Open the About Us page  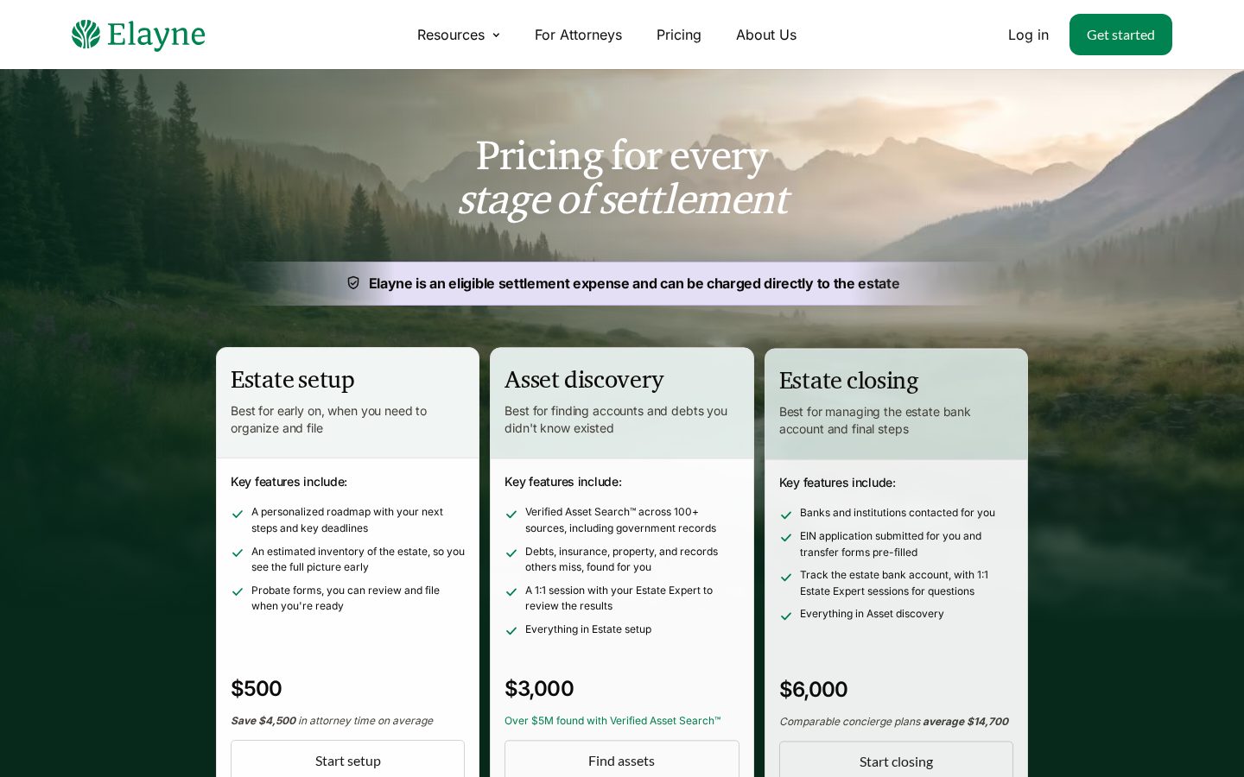766,35
